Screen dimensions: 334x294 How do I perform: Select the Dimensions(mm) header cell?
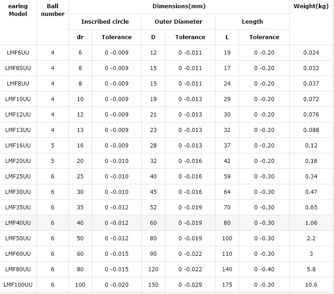point(179,6)
